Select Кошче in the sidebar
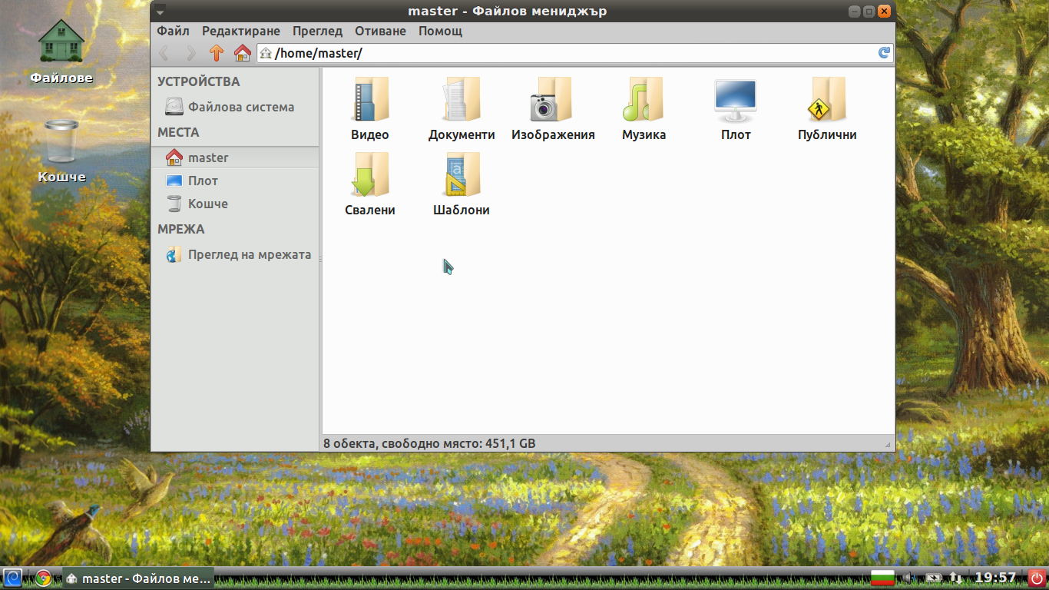This screenshot has width=1049, height=590. (235, 204)
